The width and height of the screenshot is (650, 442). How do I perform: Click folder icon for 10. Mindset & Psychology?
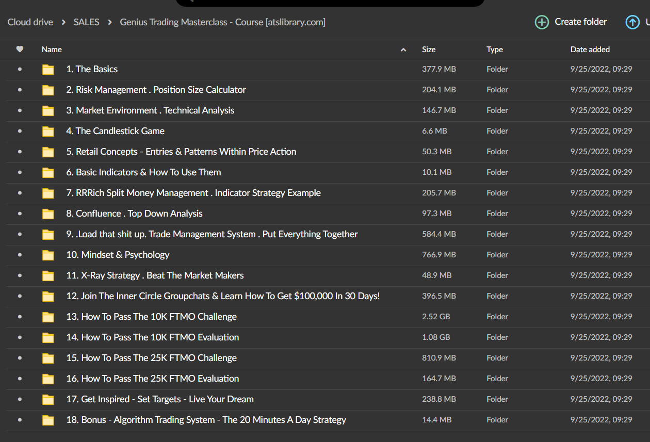48,255
